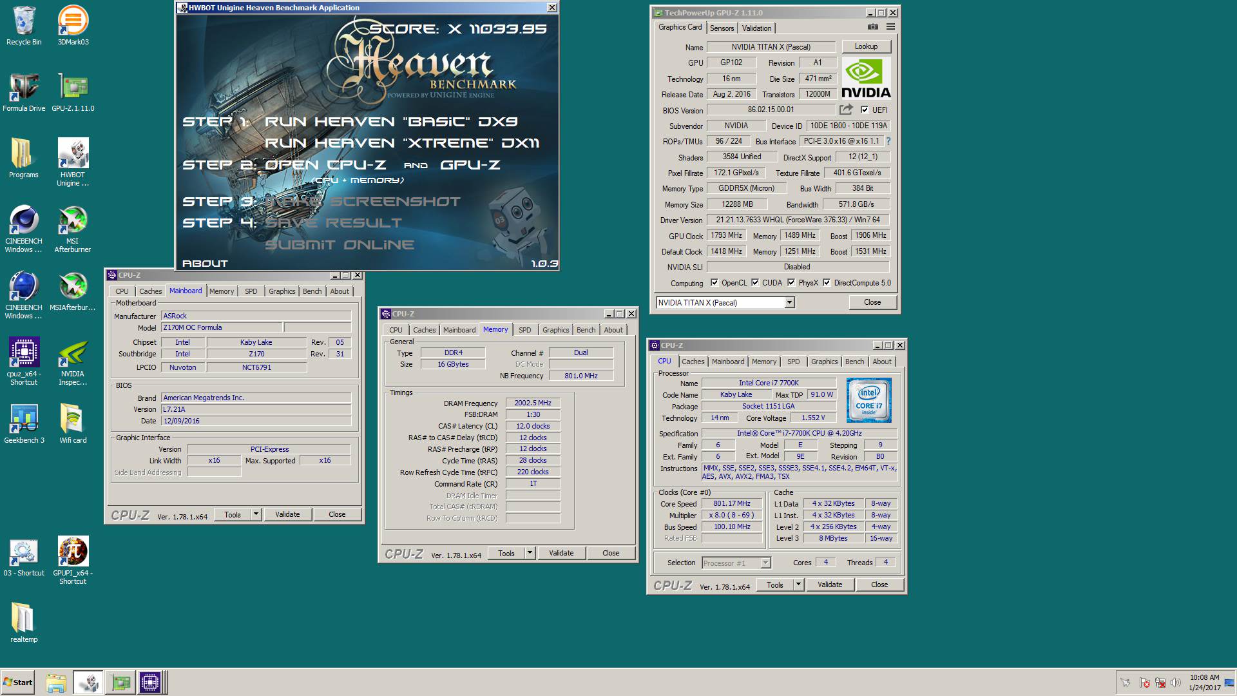Click bus interface question mark help icon
This screenshot has width=1237, height=696.
(x=888, y=141)
